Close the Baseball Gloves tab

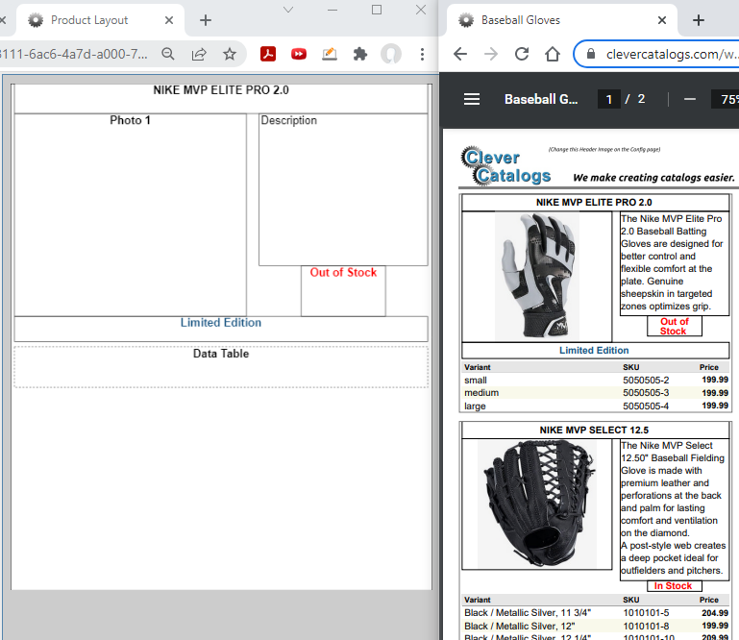click(662, 20)
